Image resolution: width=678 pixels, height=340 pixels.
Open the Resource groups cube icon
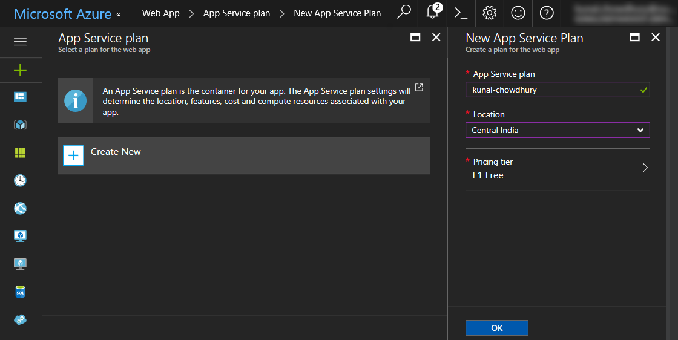tap(21, 125)
